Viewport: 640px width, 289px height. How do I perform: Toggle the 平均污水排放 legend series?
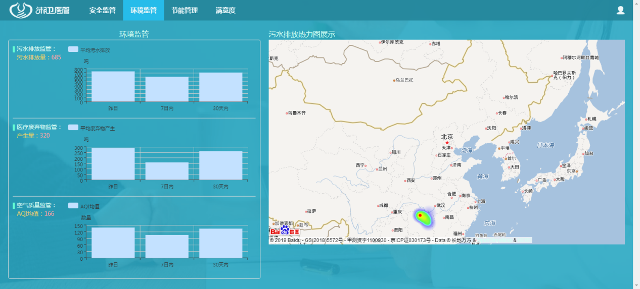coord(73,49)
